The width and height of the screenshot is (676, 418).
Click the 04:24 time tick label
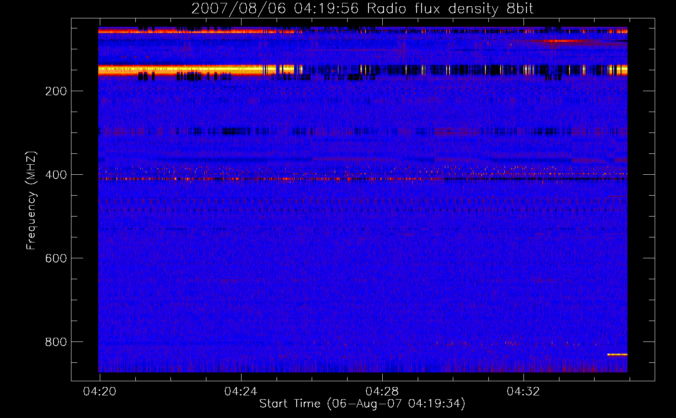[x=241, y=391]
